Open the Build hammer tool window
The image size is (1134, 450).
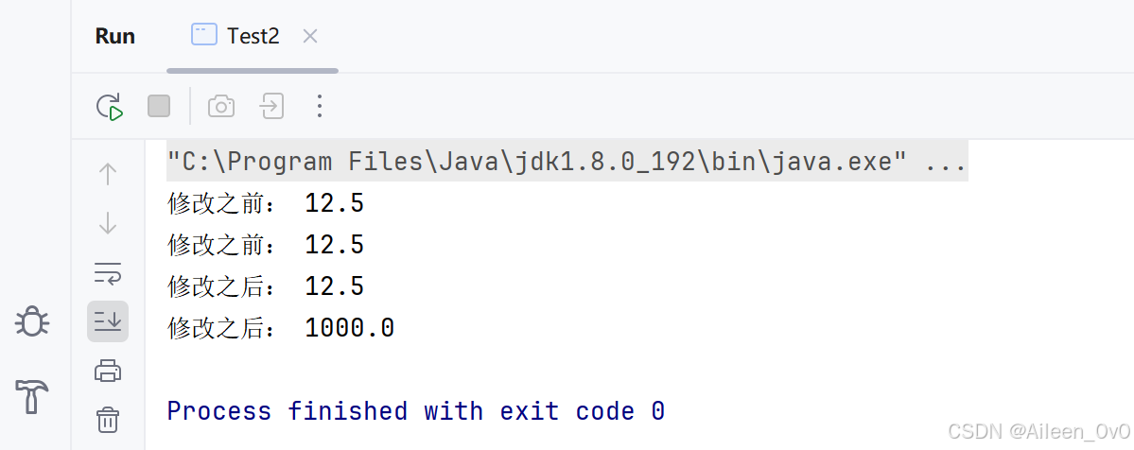pyautogui.click(x=32, y=396)
